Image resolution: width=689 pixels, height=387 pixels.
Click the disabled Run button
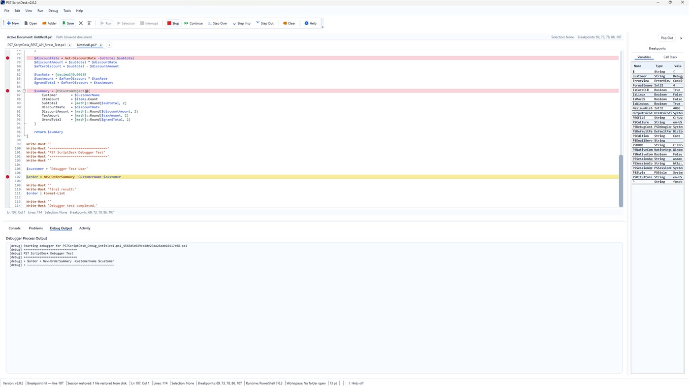tap(106, 23)
